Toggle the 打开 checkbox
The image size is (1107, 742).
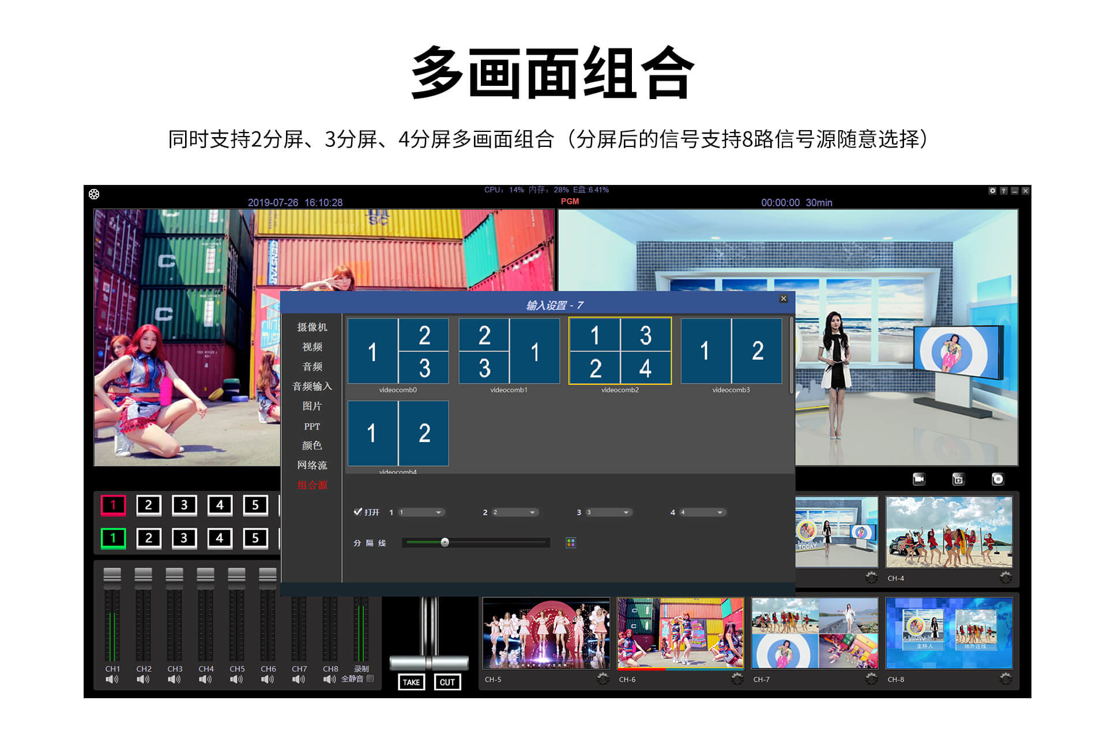coord(357,512)
